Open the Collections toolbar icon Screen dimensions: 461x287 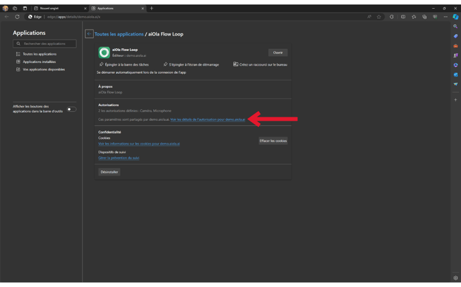click(x=425, y=17)
